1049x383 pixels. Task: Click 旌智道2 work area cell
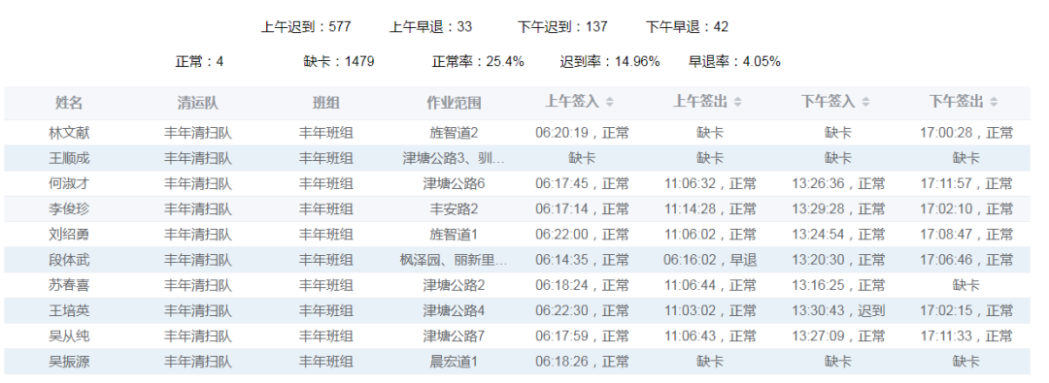point(455,132)
